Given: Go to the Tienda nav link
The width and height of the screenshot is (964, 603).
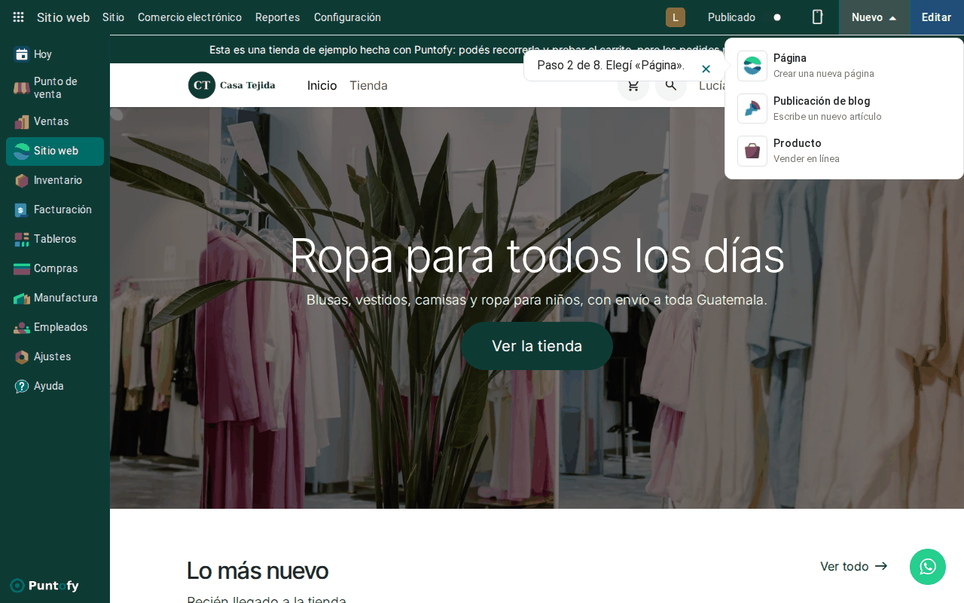Looking at the screenshot, I should pos(368,85).
